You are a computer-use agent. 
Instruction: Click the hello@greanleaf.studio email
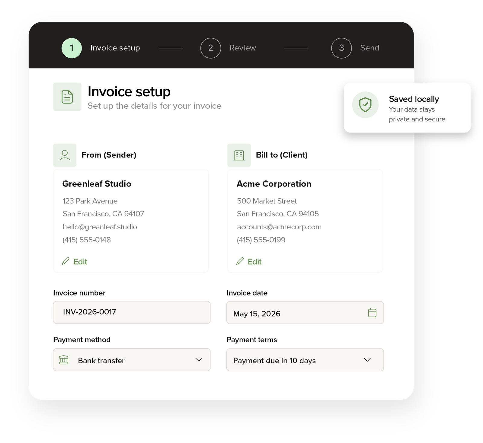point(100,227)
